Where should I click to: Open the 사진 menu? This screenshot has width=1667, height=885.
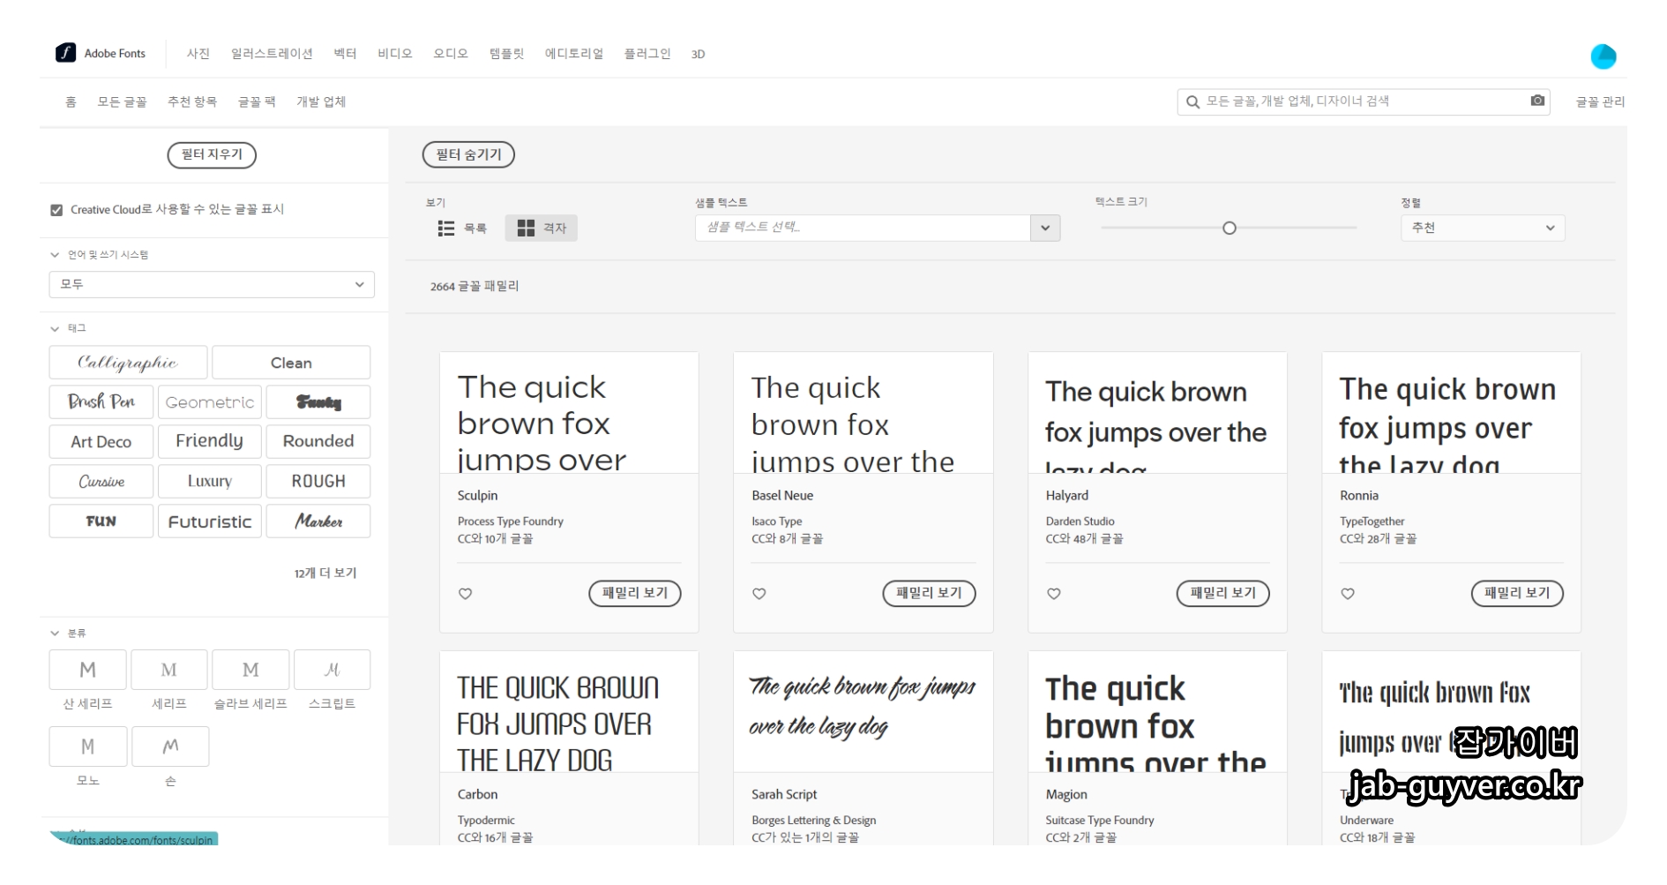198,54
